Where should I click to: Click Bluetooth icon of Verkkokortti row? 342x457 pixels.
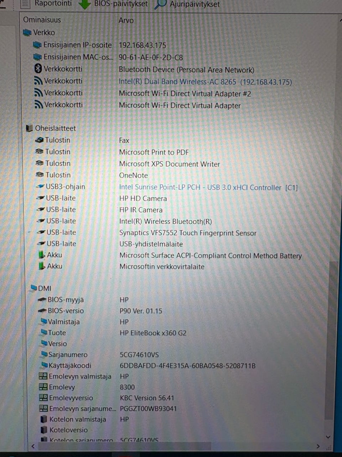point(38,68)
